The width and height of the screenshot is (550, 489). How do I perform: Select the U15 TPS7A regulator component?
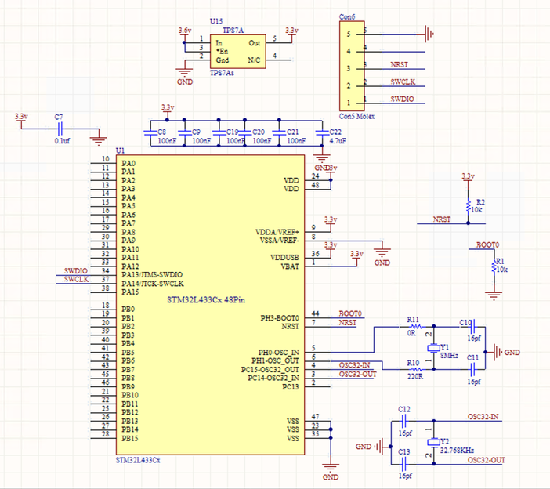coord(238,51)
